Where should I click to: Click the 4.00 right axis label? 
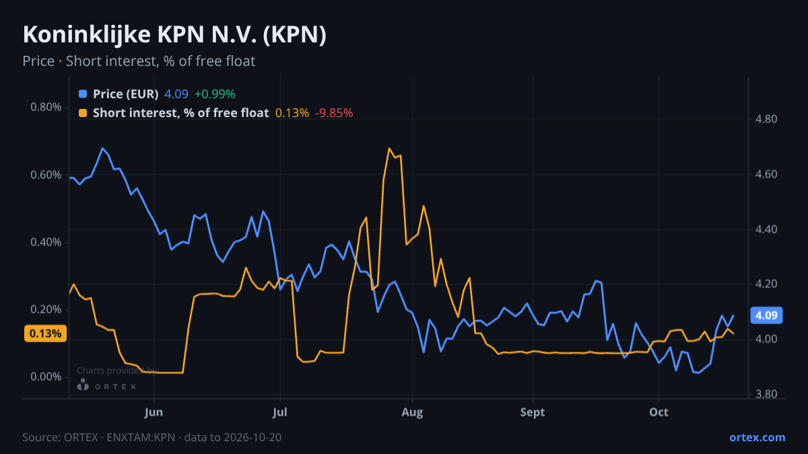[x=767, y=339]
